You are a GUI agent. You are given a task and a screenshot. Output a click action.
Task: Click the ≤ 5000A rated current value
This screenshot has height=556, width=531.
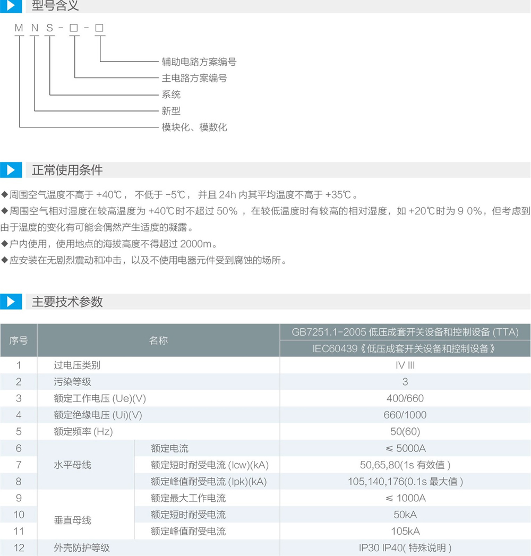pyautogui.click(x=405, y=448)
